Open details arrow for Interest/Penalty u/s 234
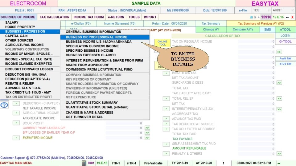This screenshot has width=296, height=166. (x=279, y=109)
